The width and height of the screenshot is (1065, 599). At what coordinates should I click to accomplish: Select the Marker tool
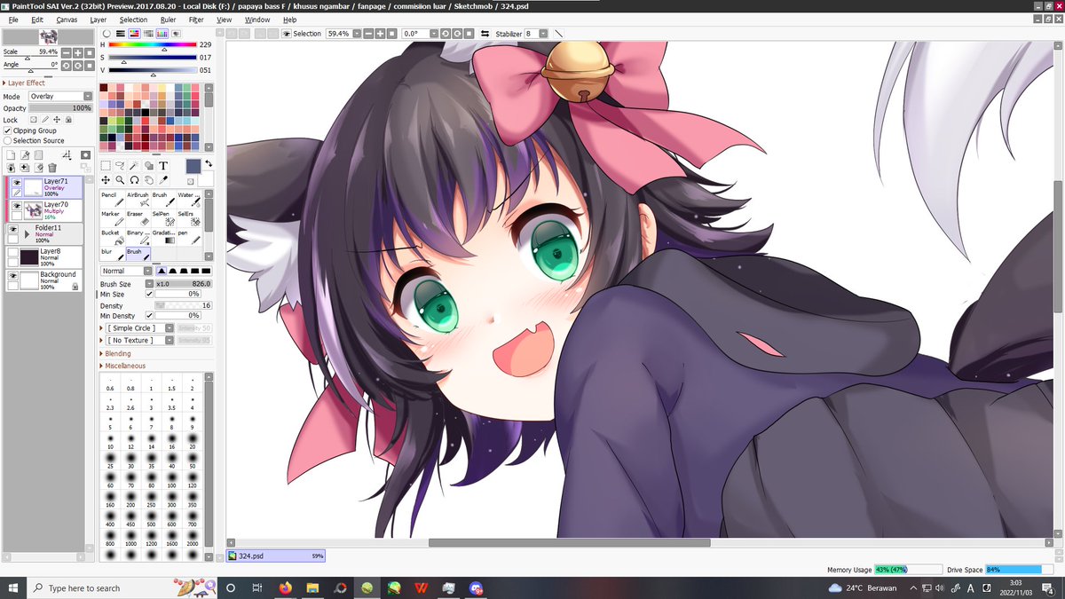click(112, 218)
